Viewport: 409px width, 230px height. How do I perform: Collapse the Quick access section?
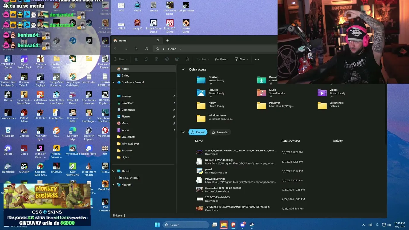pyautogui.click(x=183, y=69)
